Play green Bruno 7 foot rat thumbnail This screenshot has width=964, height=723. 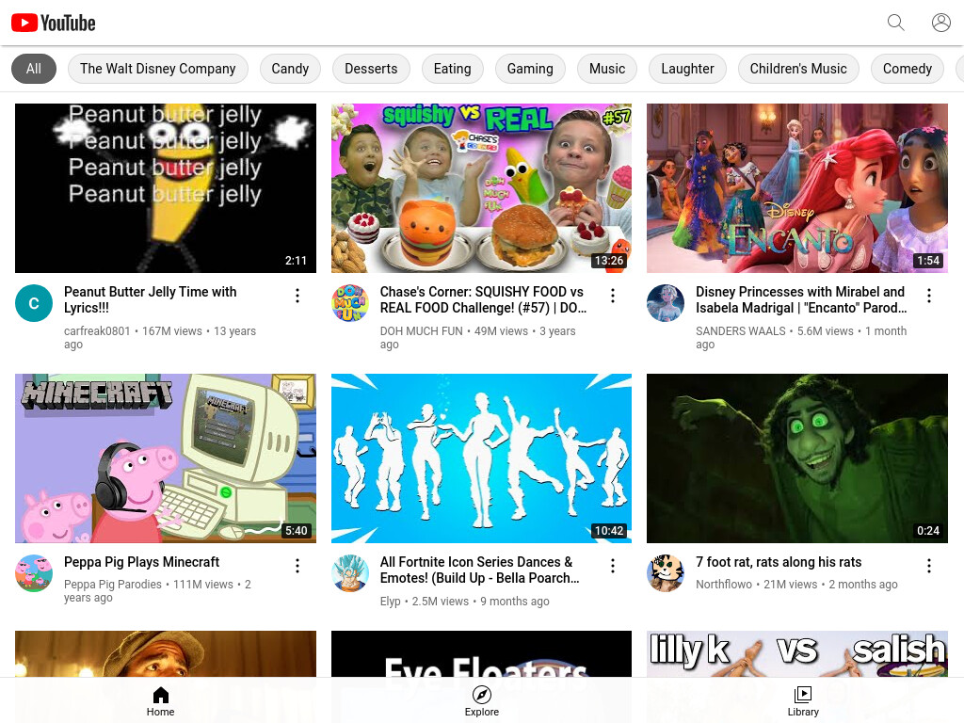pos(796,458)
